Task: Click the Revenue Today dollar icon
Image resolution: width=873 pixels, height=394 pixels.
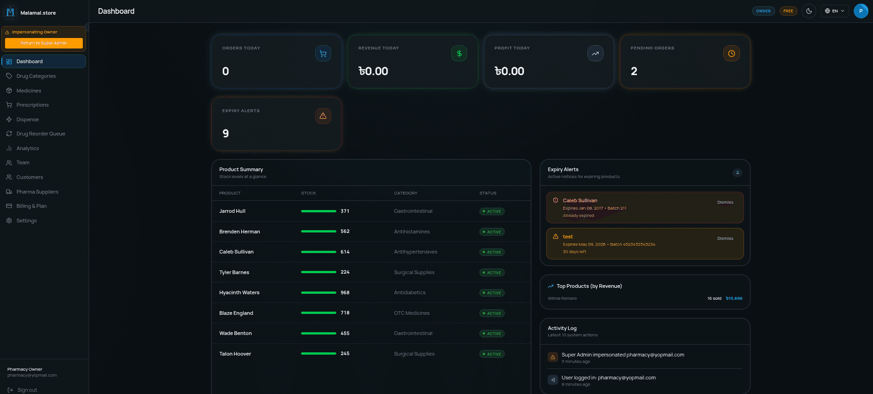Action: point(459,54)
